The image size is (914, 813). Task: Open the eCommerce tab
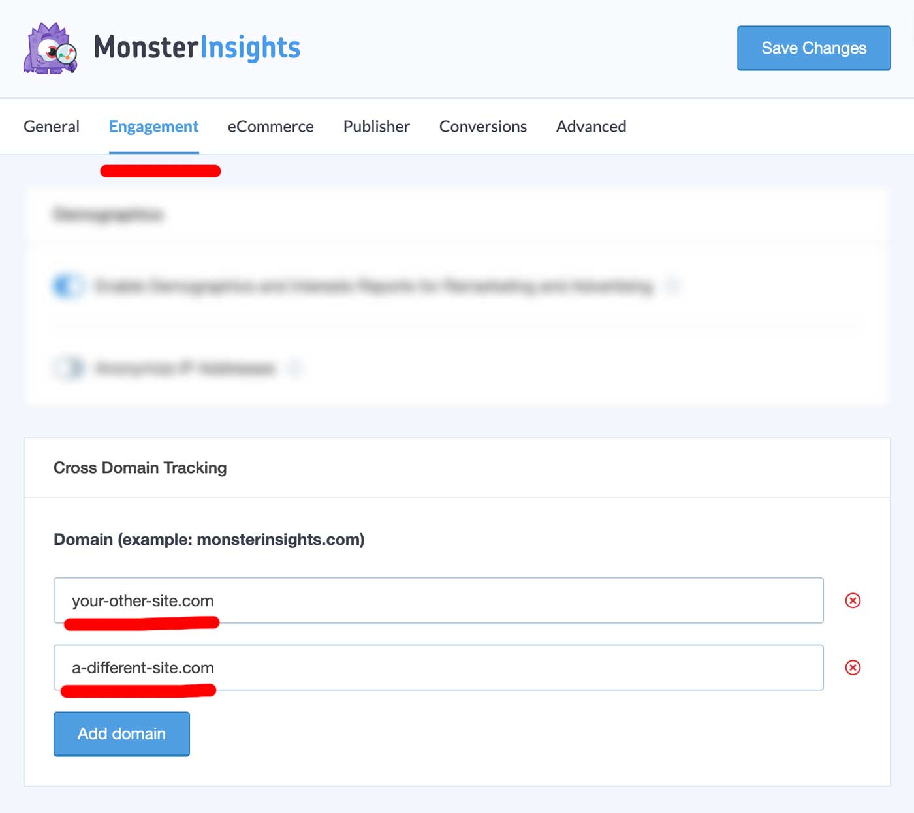270,127
